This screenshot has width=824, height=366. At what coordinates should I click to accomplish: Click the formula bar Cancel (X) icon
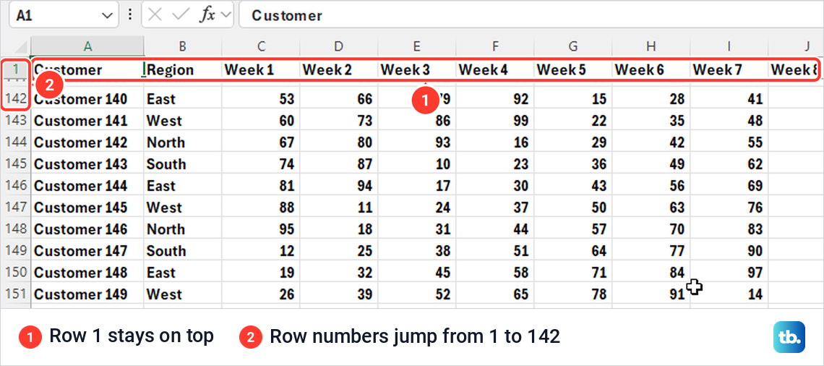tap(155, 15)
